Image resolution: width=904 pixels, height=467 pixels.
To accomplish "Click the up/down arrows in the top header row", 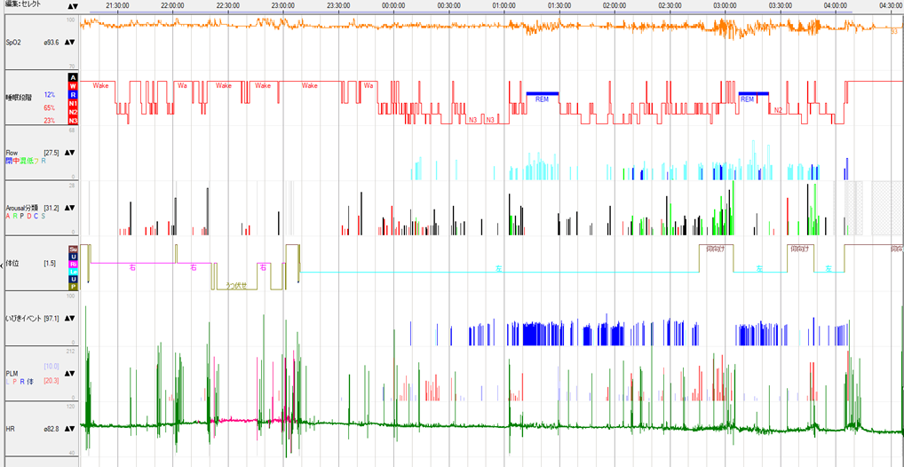I will (x=72, y=5).
